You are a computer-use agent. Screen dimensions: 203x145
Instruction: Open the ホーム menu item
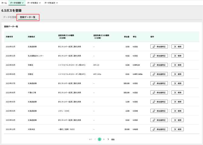pyautogui.click(x=4, y=3)
